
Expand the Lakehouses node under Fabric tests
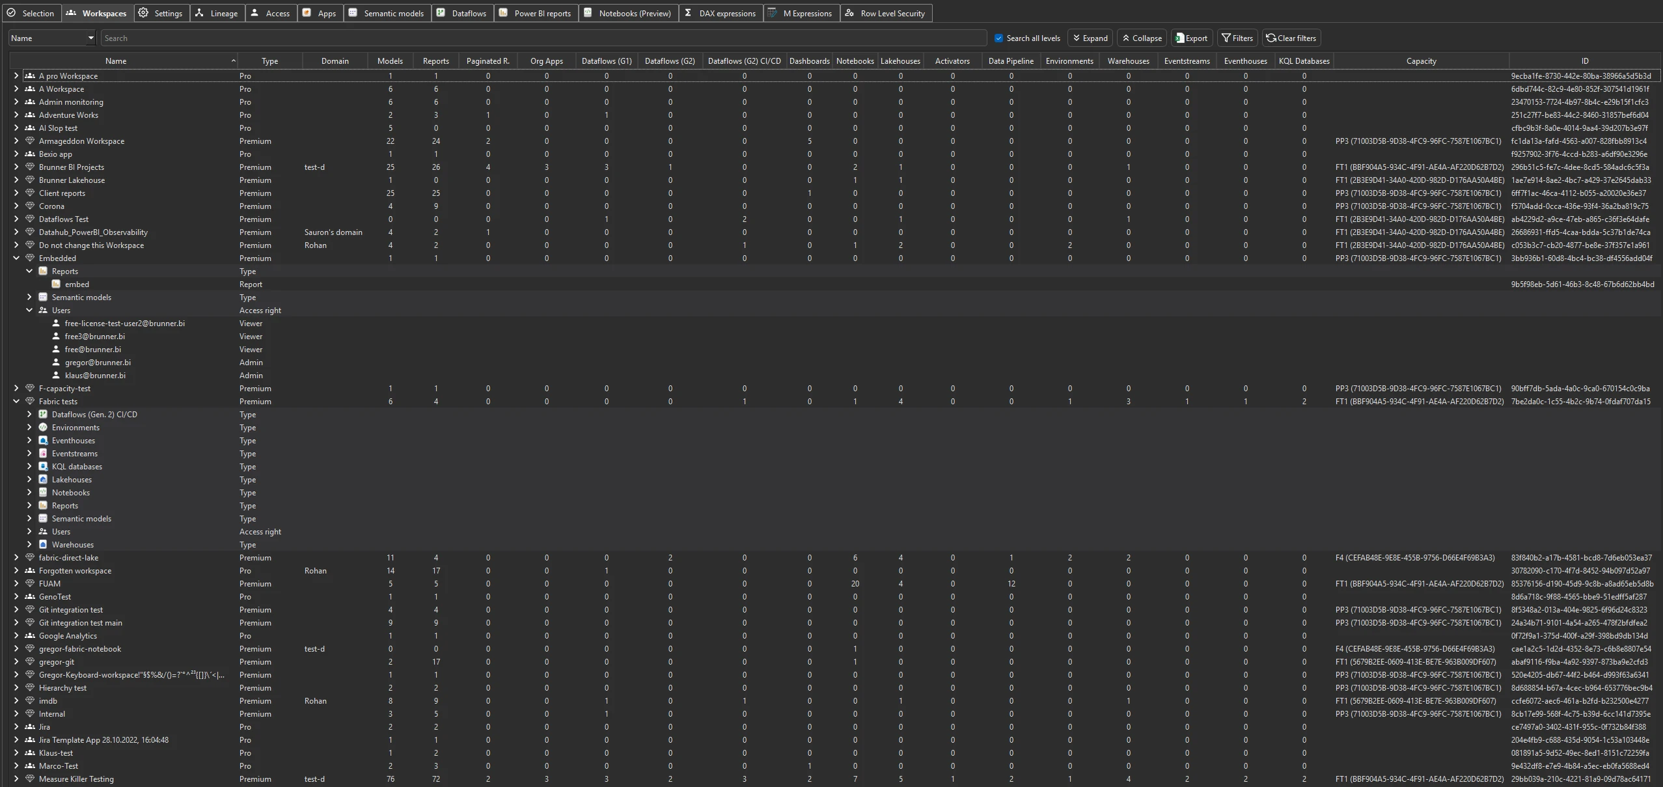[x=29, y=479]
